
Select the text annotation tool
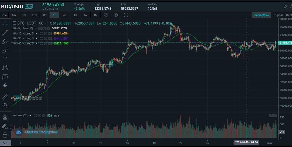point(5,59)
